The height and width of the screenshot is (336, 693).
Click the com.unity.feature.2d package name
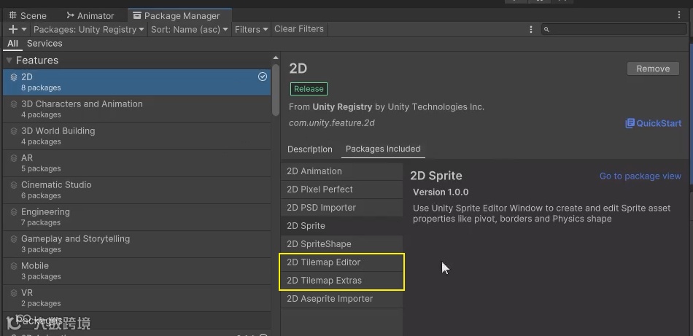(331, 123)
